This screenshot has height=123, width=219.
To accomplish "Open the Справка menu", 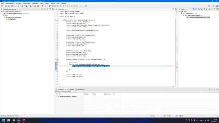I will click(x=63, y=3).
